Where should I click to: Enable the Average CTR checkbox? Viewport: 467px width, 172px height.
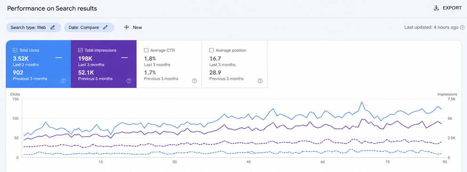tap(146, 50)
